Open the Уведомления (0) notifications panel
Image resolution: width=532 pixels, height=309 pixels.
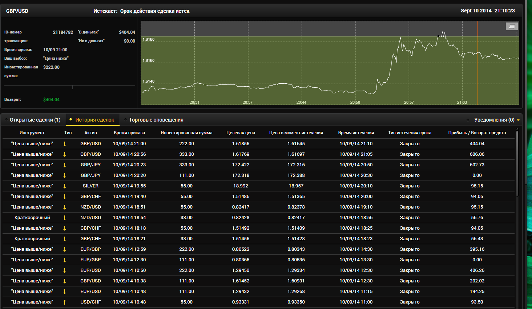494,120
